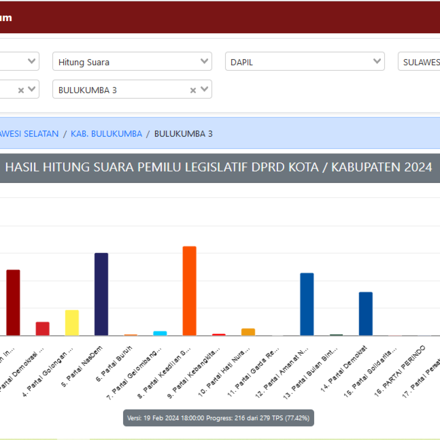This screenshot has width=440, height=440.
Task: Select the yellow Partai Golongan bar
Action: 72,322
